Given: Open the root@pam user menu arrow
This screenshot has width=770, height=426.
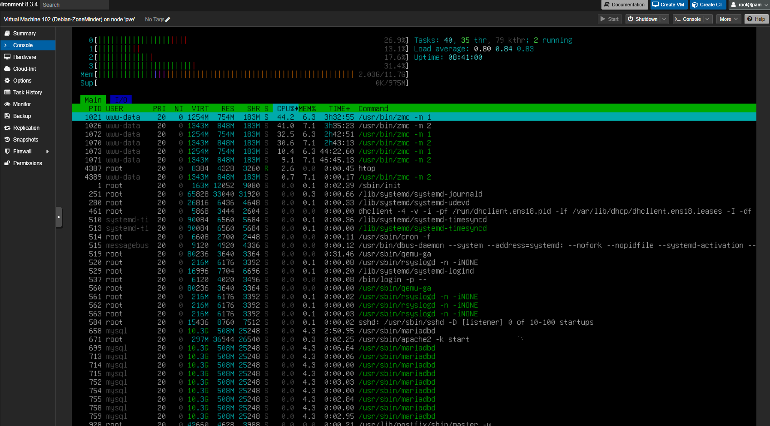Looking at the screenshot, I should (766, 5).
